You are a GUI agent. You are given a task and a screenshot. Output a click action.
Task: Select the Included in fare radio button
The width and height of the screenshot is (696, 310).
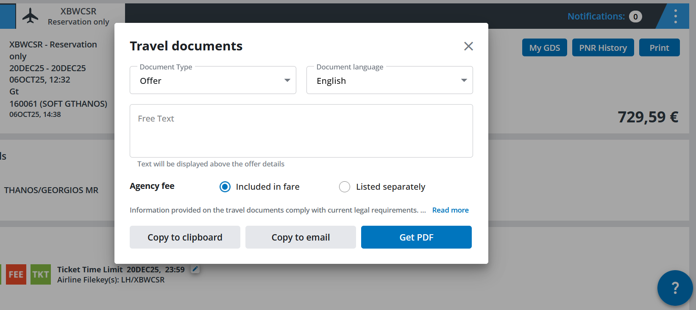[x=225, y=187]
